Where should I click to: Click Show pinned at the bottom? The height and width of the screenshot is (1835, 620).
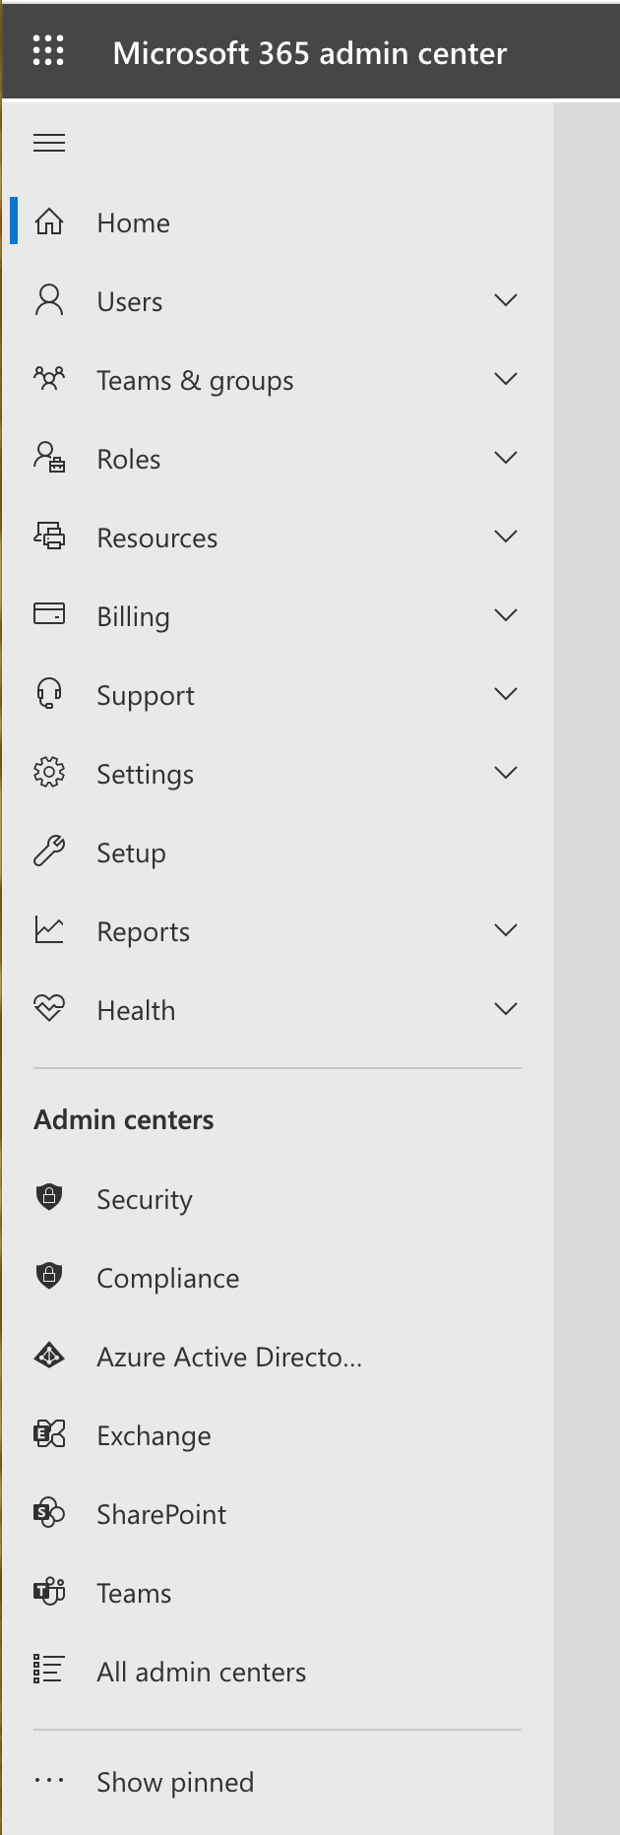[x=175, y=1782]
